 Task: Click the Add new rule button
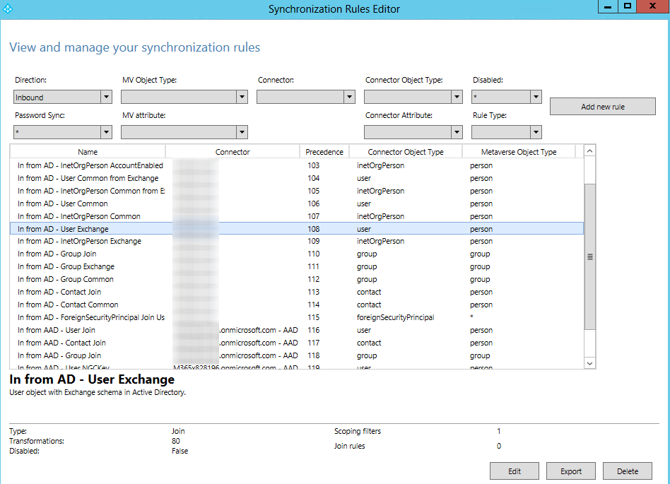tap(602, 106)
